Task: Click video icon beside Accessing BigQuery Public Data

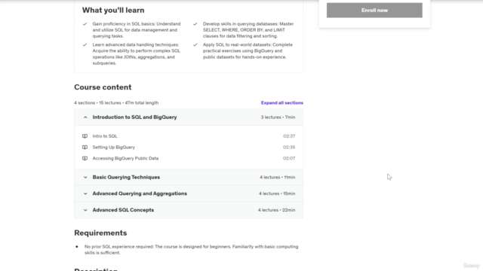Action: [x=85, y=158]
